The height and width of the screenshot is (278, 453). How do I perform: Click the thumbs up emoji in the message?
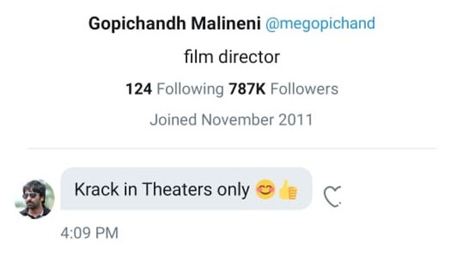click(x=288, y=190)
